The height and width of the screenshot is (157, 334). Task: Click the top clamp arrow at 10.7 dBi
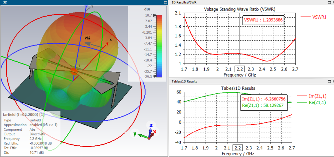[155, 15]
